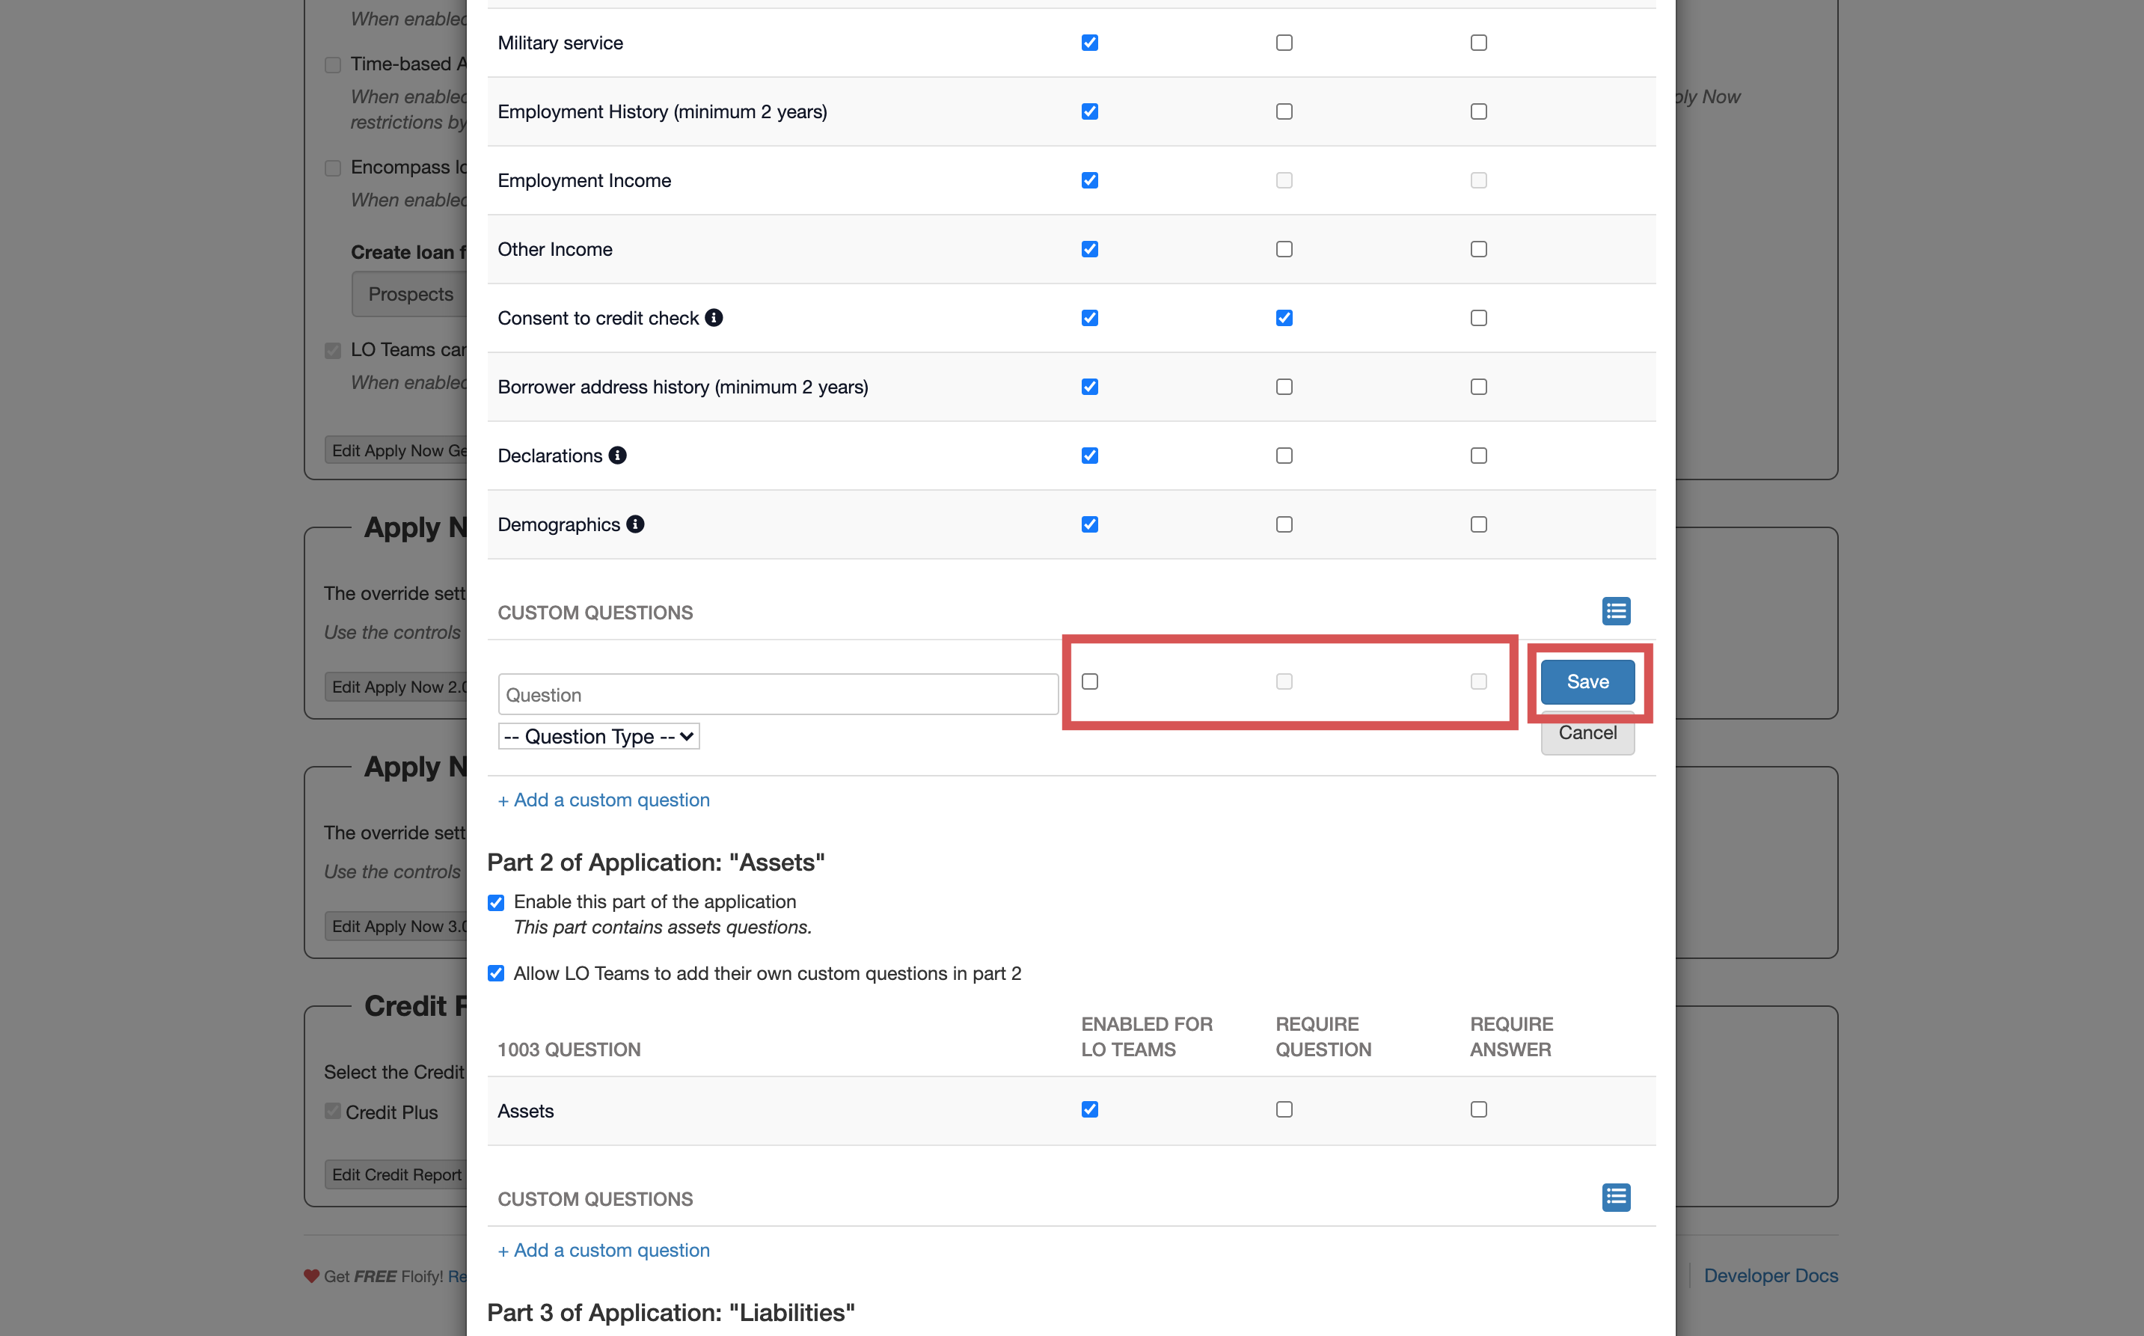Viewport: 2144px width, 1336px height.
Task: Click the Declarations info icon
Action: [617, 455]
